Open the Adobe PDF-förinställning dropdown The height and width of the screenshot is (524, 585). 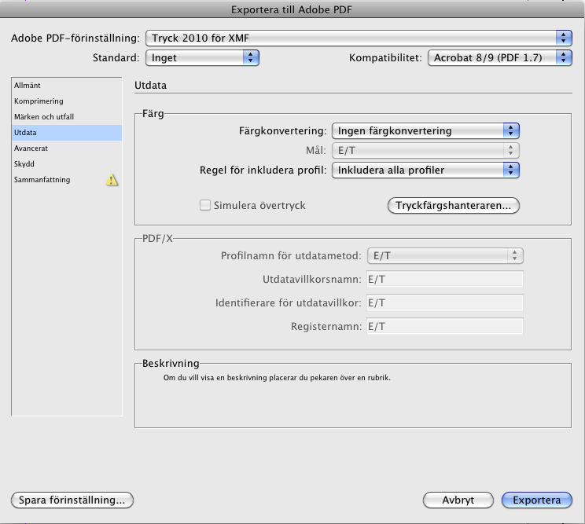coord(359,38)
